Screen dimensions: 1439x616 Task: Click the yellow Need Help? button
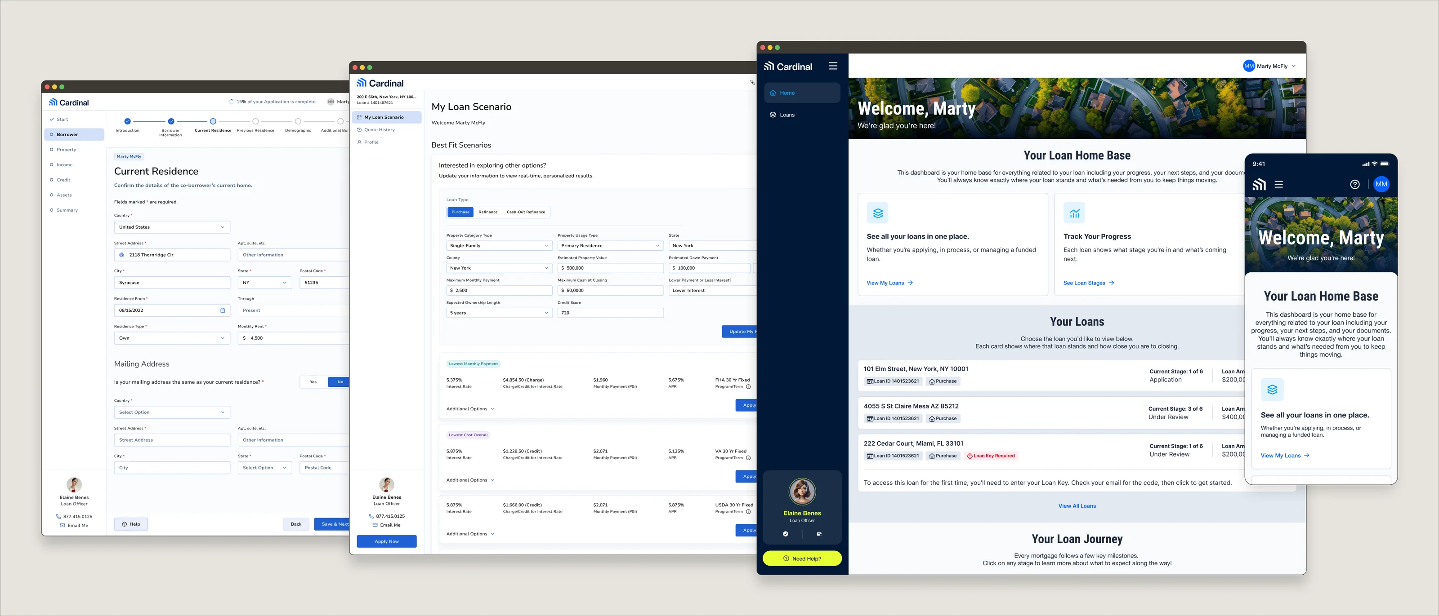pos(802,558)
